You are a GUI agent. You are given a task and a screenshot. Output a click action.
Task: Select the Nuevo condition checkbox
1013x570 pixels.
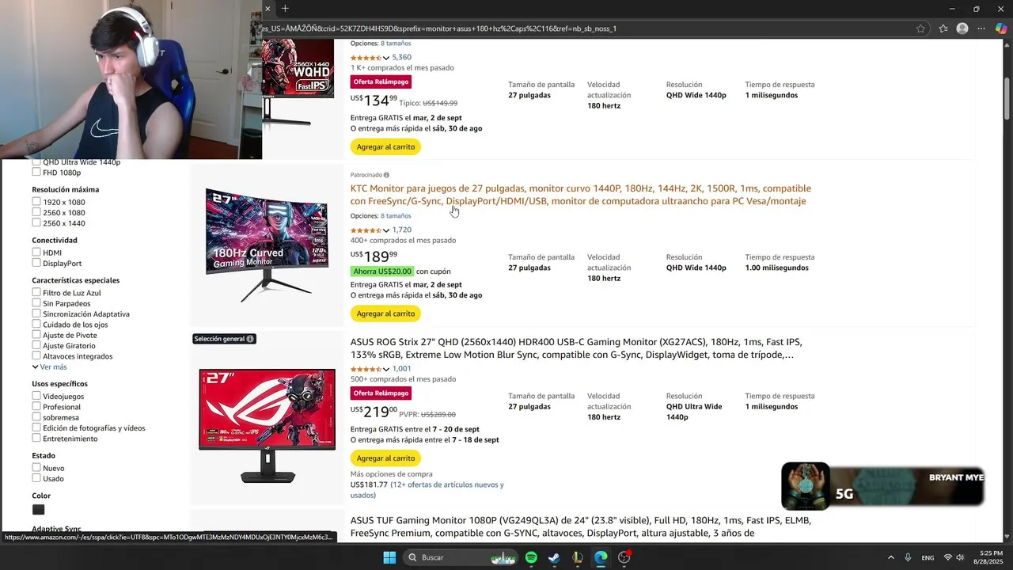(36, 468)
